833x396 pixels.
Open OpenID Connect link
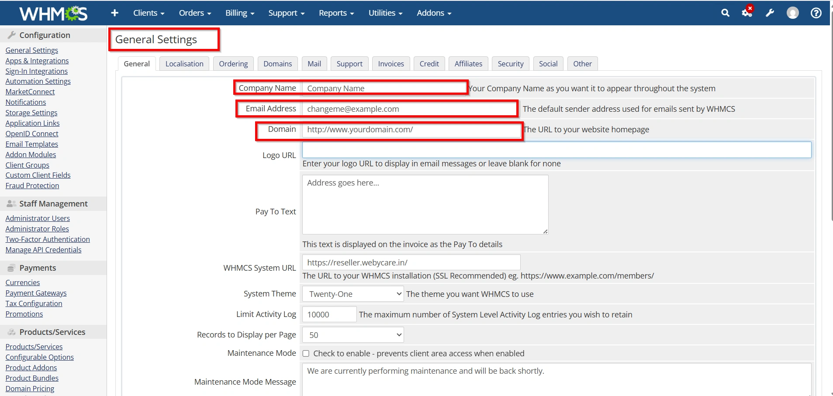tap(32, 134)
